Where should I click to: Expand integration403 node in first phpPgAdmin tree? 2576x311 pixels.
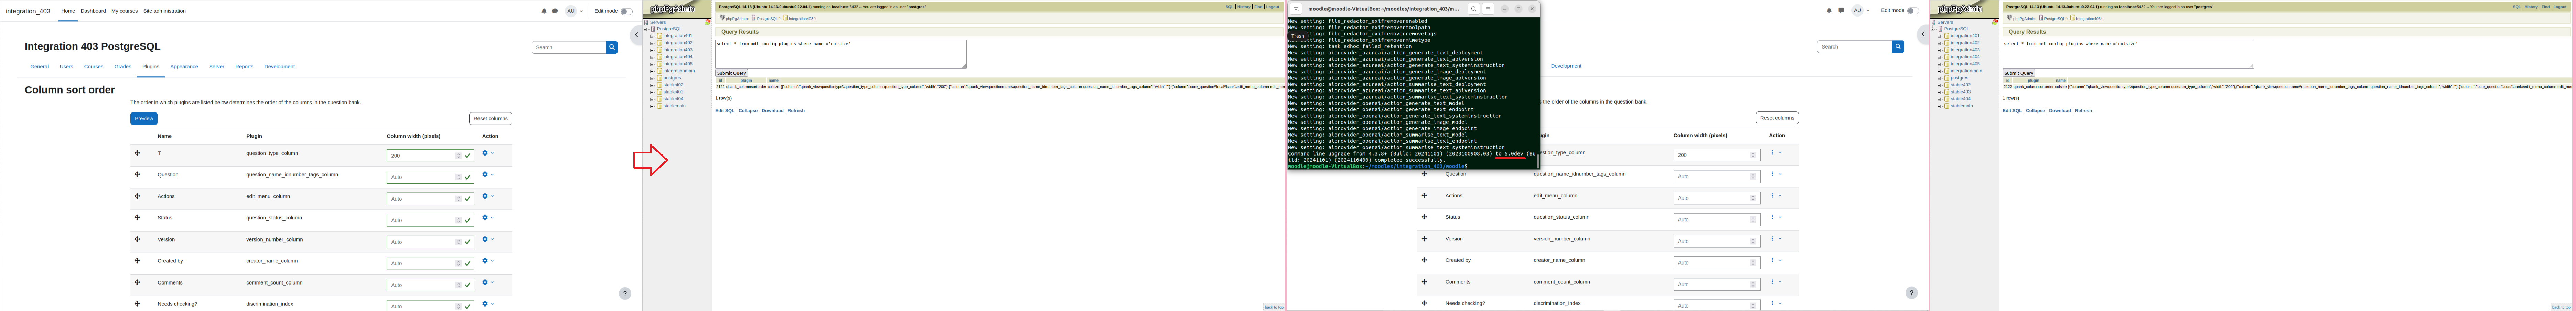point(652,50)
